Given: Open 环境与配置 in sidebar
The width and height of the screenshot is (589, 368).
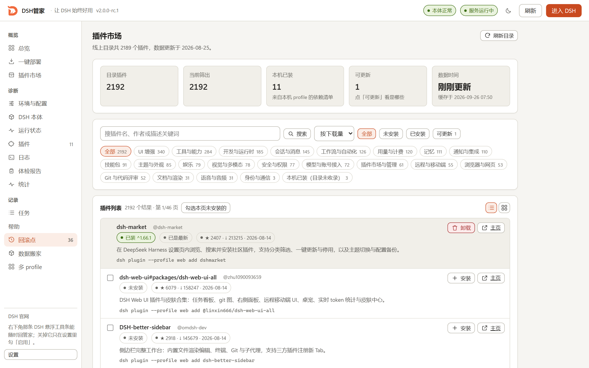Looking at the screenshot, I should (41, 104).
